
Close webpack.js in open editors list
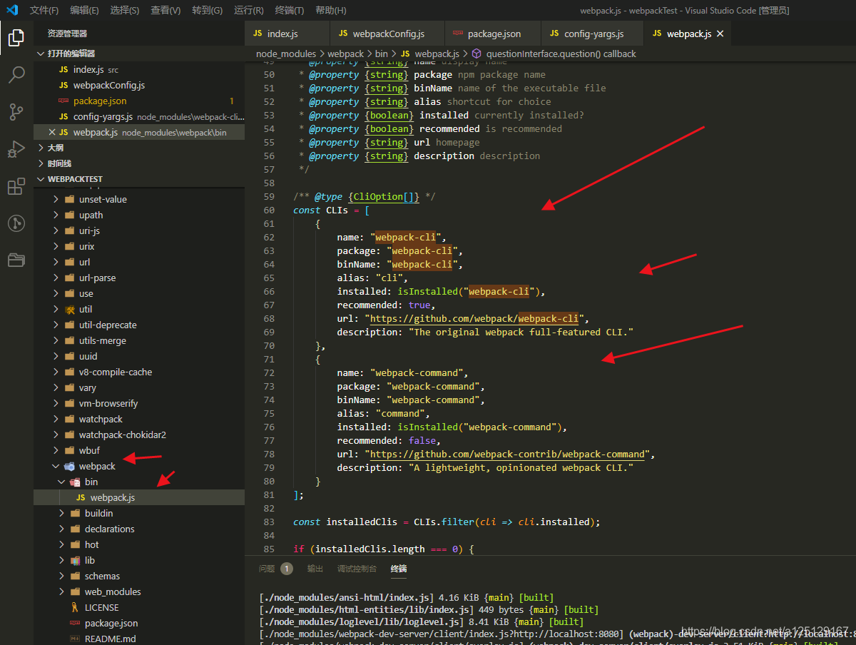point(52,132)
